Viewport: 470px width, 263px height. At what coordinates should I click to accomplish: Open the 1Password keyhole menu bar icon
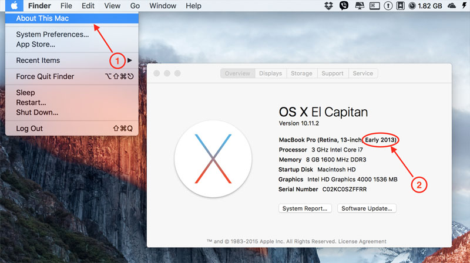click(x=388, y=6)
